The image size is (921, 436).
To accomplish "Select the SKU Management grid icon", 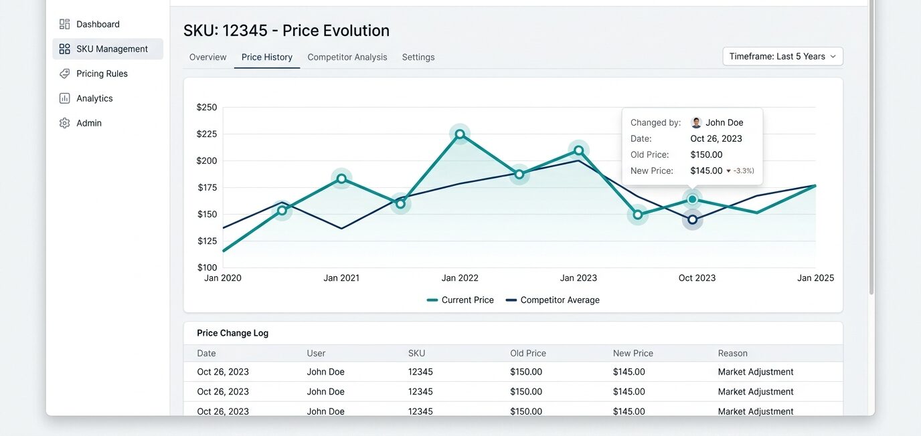I will pos(64,49).
